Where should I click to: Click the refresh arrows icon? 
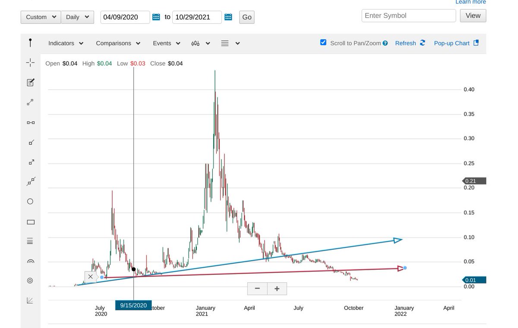click(423, 43)
